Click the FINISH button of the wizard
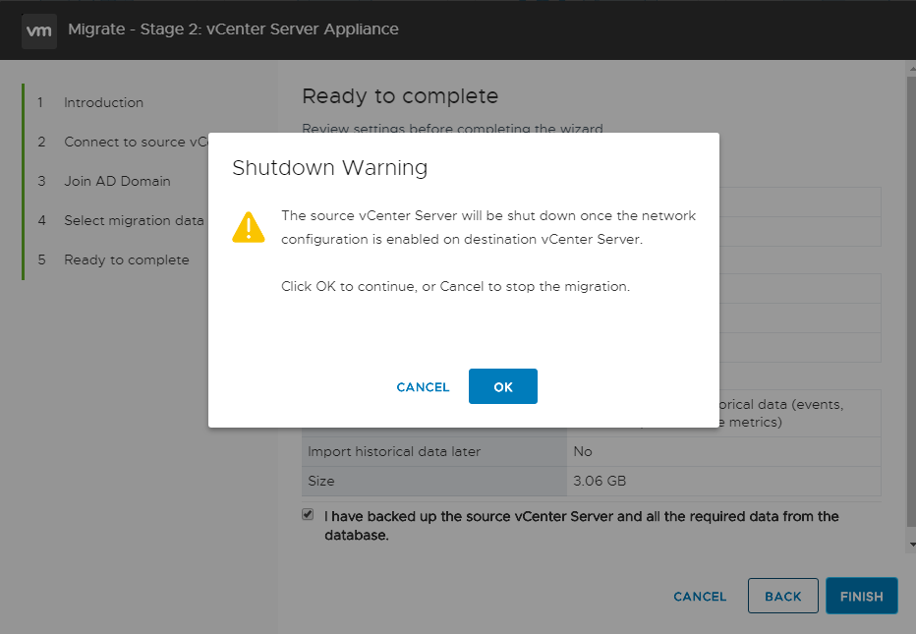 [861, 596]
